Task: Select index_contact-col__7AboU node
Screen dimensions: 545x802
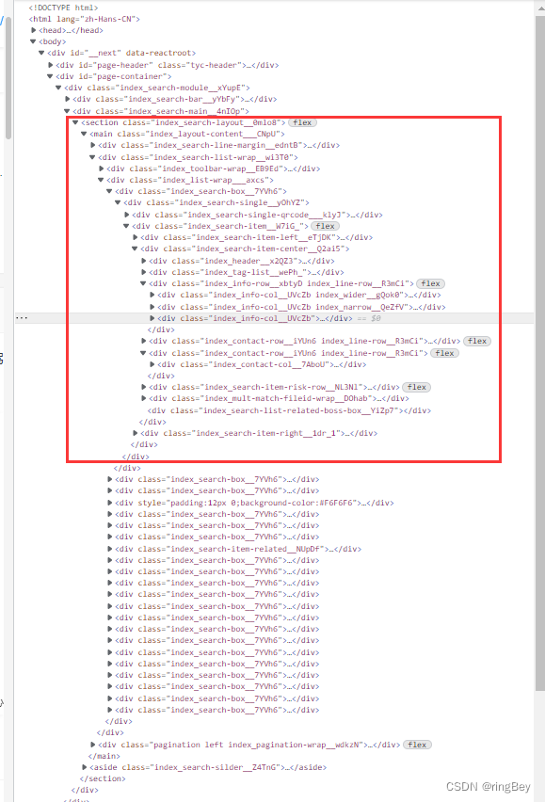Action: (262, 364)
